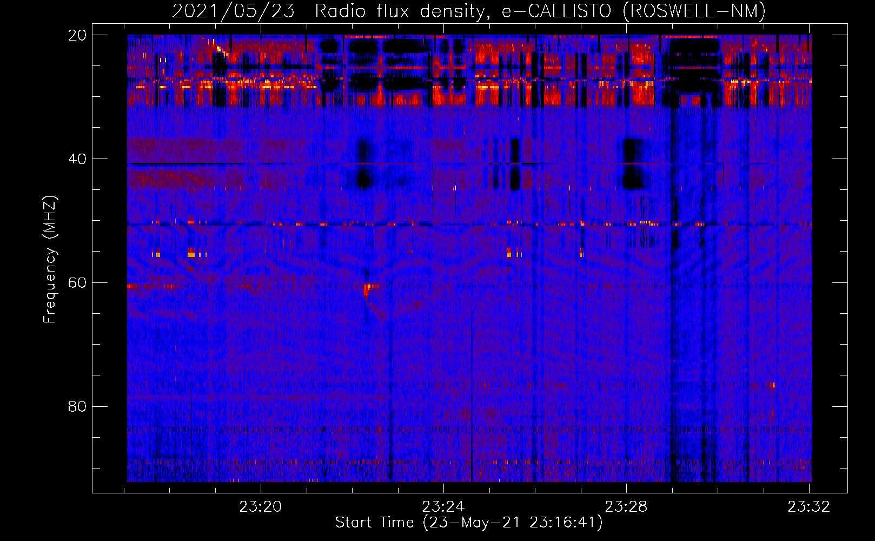This screenshot has height=541, width=875.
Task: Click the frequency tick label '60'
Action: tap(77, 283)
